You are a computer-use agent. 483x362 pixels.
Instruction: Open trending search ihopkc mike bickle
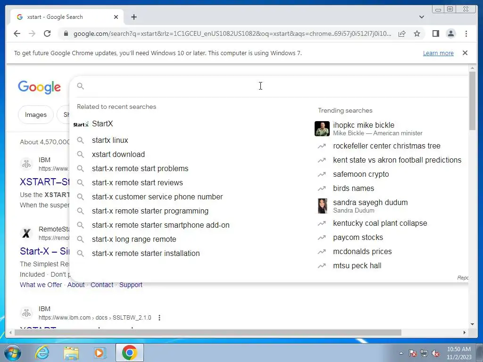tap(364, 125)
